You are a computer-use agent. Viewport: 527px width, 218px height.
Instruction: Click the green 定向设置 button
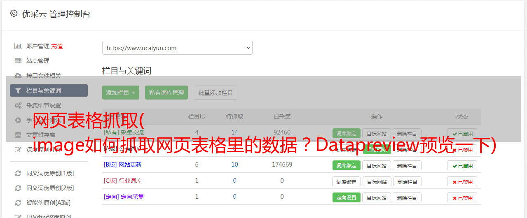(347, 197)
